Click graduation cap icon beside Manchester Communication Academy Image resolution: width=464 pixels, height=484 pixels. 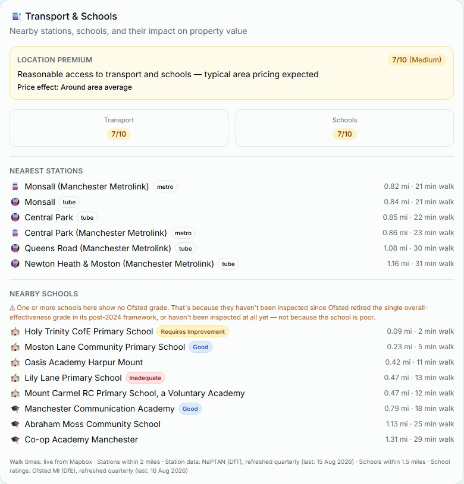pyautogui.click(x=15, y=409)
